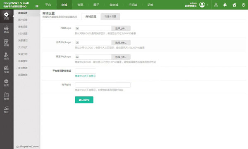Open 消息通知 in the submenu
This screenshot has width=248, height=149.
[x=23, y=40]
